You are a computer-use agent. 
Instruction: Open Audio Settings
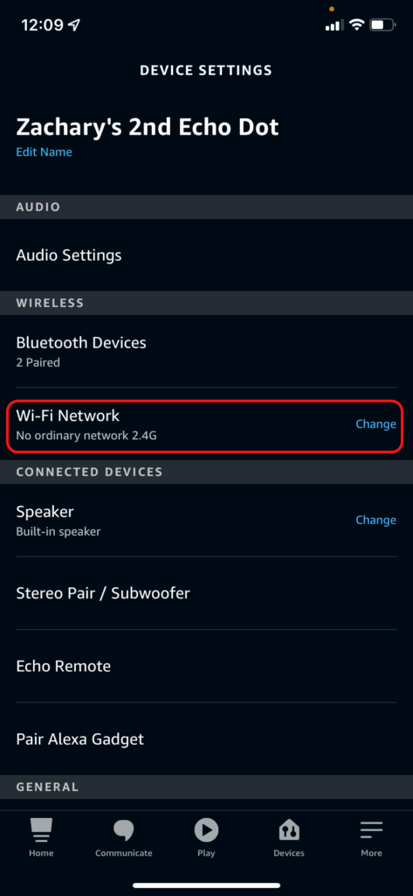click(206, 255)
